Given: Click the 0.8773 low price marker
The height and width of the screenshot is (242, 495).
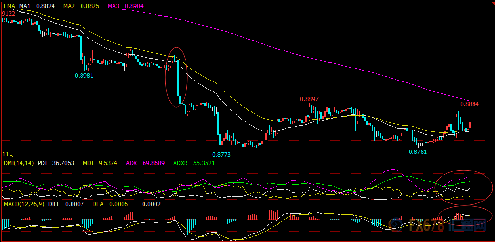Looking at the screenshot, I should 221,154.
